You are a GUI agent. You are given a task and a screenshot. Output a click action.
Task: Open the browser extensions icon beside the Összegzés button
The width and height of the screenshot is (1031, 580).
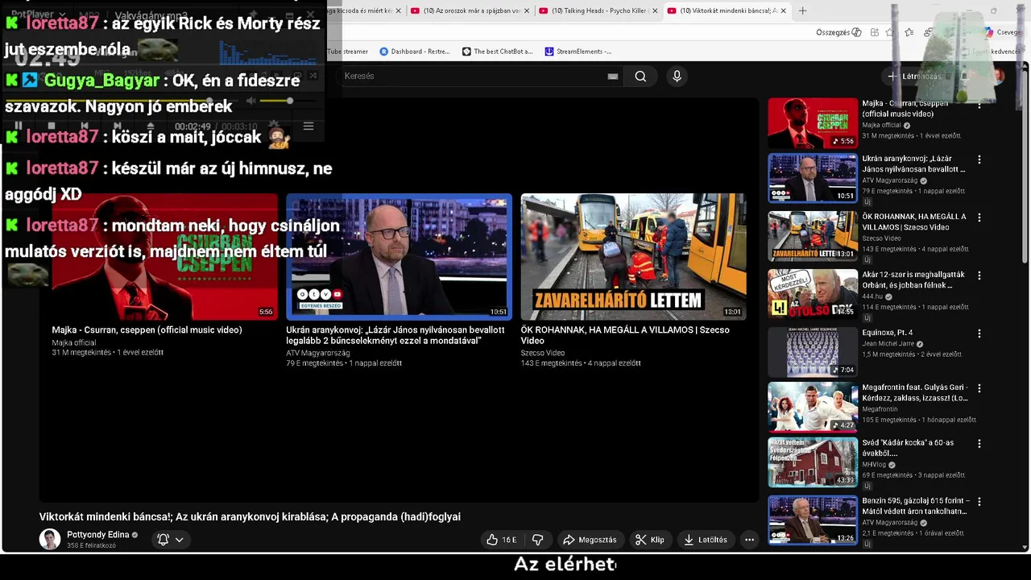pyautogui.click(x=873, y=32)
